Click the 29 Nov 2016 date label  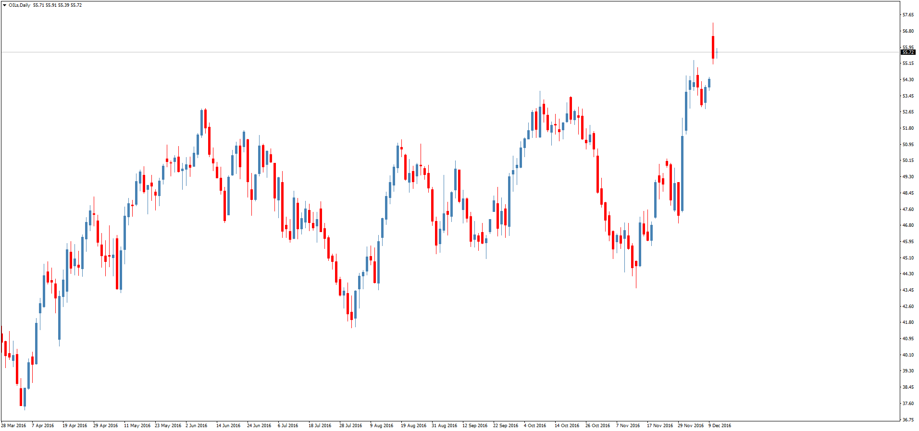coord(691,426)
